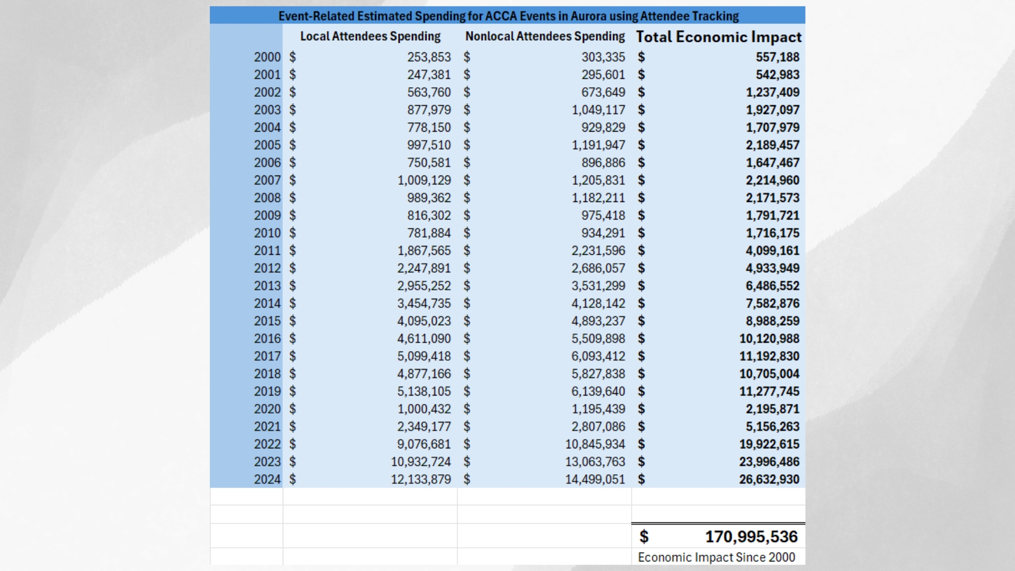This screenshot has height=571, width=1015.
Task: Select local spending value 3,454,735
Action: (424, 303)
